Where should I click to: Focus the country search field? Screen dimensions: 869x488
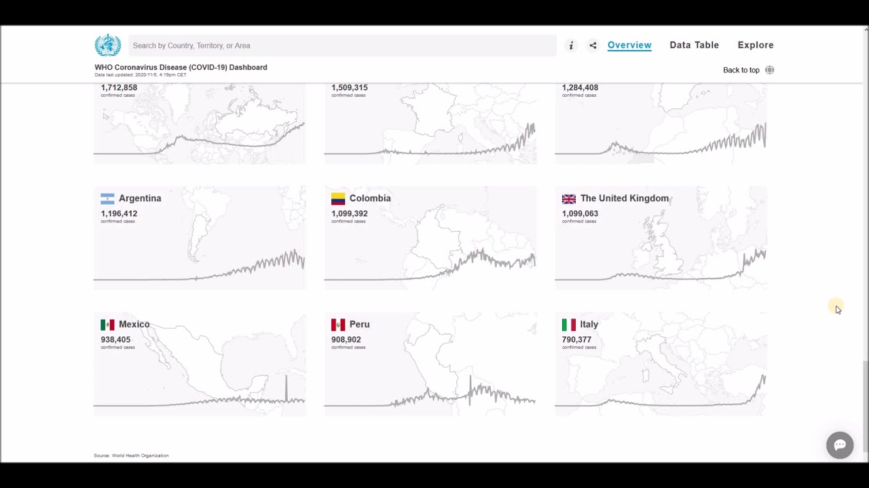(x=342, y=45)
